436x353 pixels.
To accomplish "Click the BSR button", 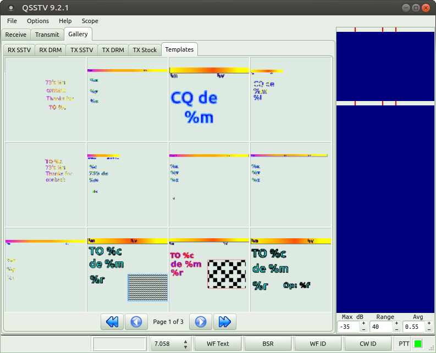I will pos(268,344).
